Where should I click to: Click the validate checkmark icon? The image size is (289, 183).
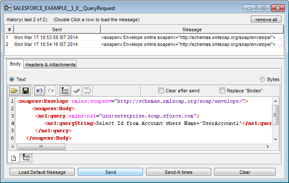click(76, 91)
